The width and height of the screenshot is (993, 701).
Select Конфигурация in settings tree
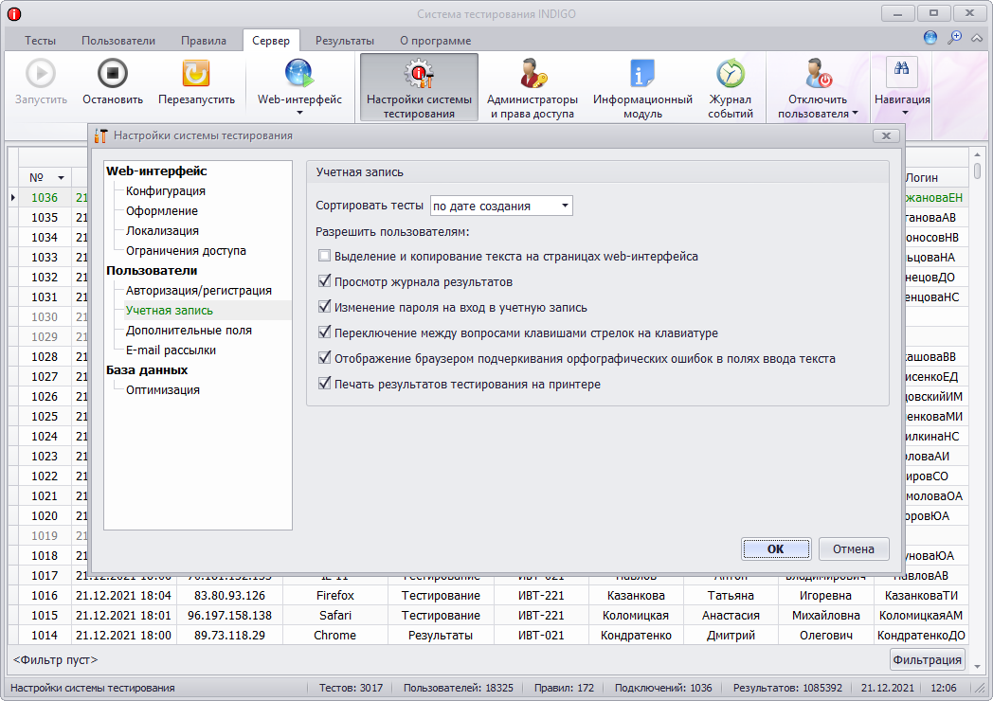click(x=165, y=190)
